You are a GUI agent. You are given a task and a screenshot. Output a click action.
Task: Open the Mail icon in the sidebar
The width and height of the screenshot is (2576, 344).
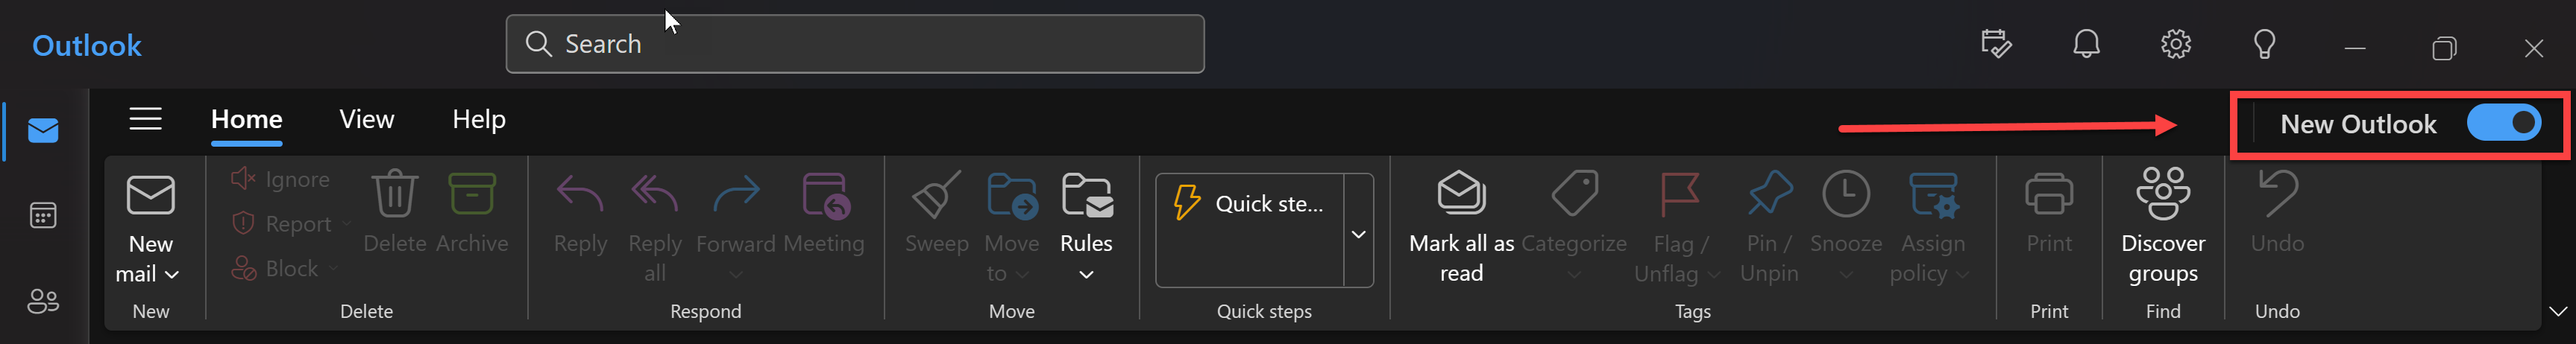pyautogui.click(x=43, y=130)
